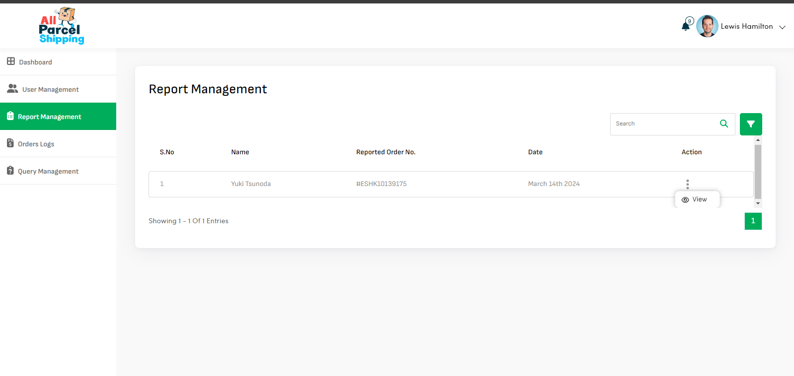The height and width of the screenshot is (376, 794).
Task: Open Report Management in the sidebar
Action: pyautogui.click(x=49, y=117)
